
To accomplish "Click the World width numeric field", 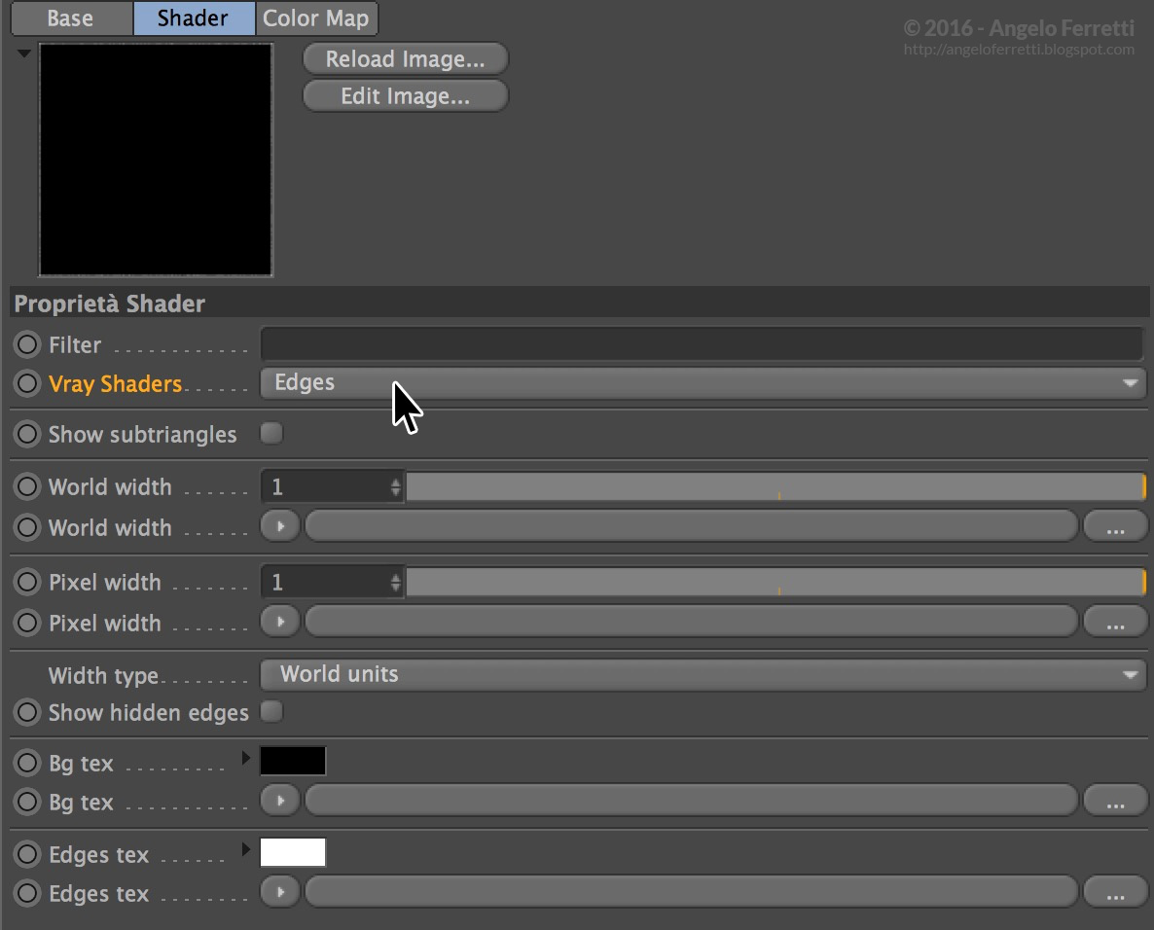I will pyautogui.click(x=325, y=487).
